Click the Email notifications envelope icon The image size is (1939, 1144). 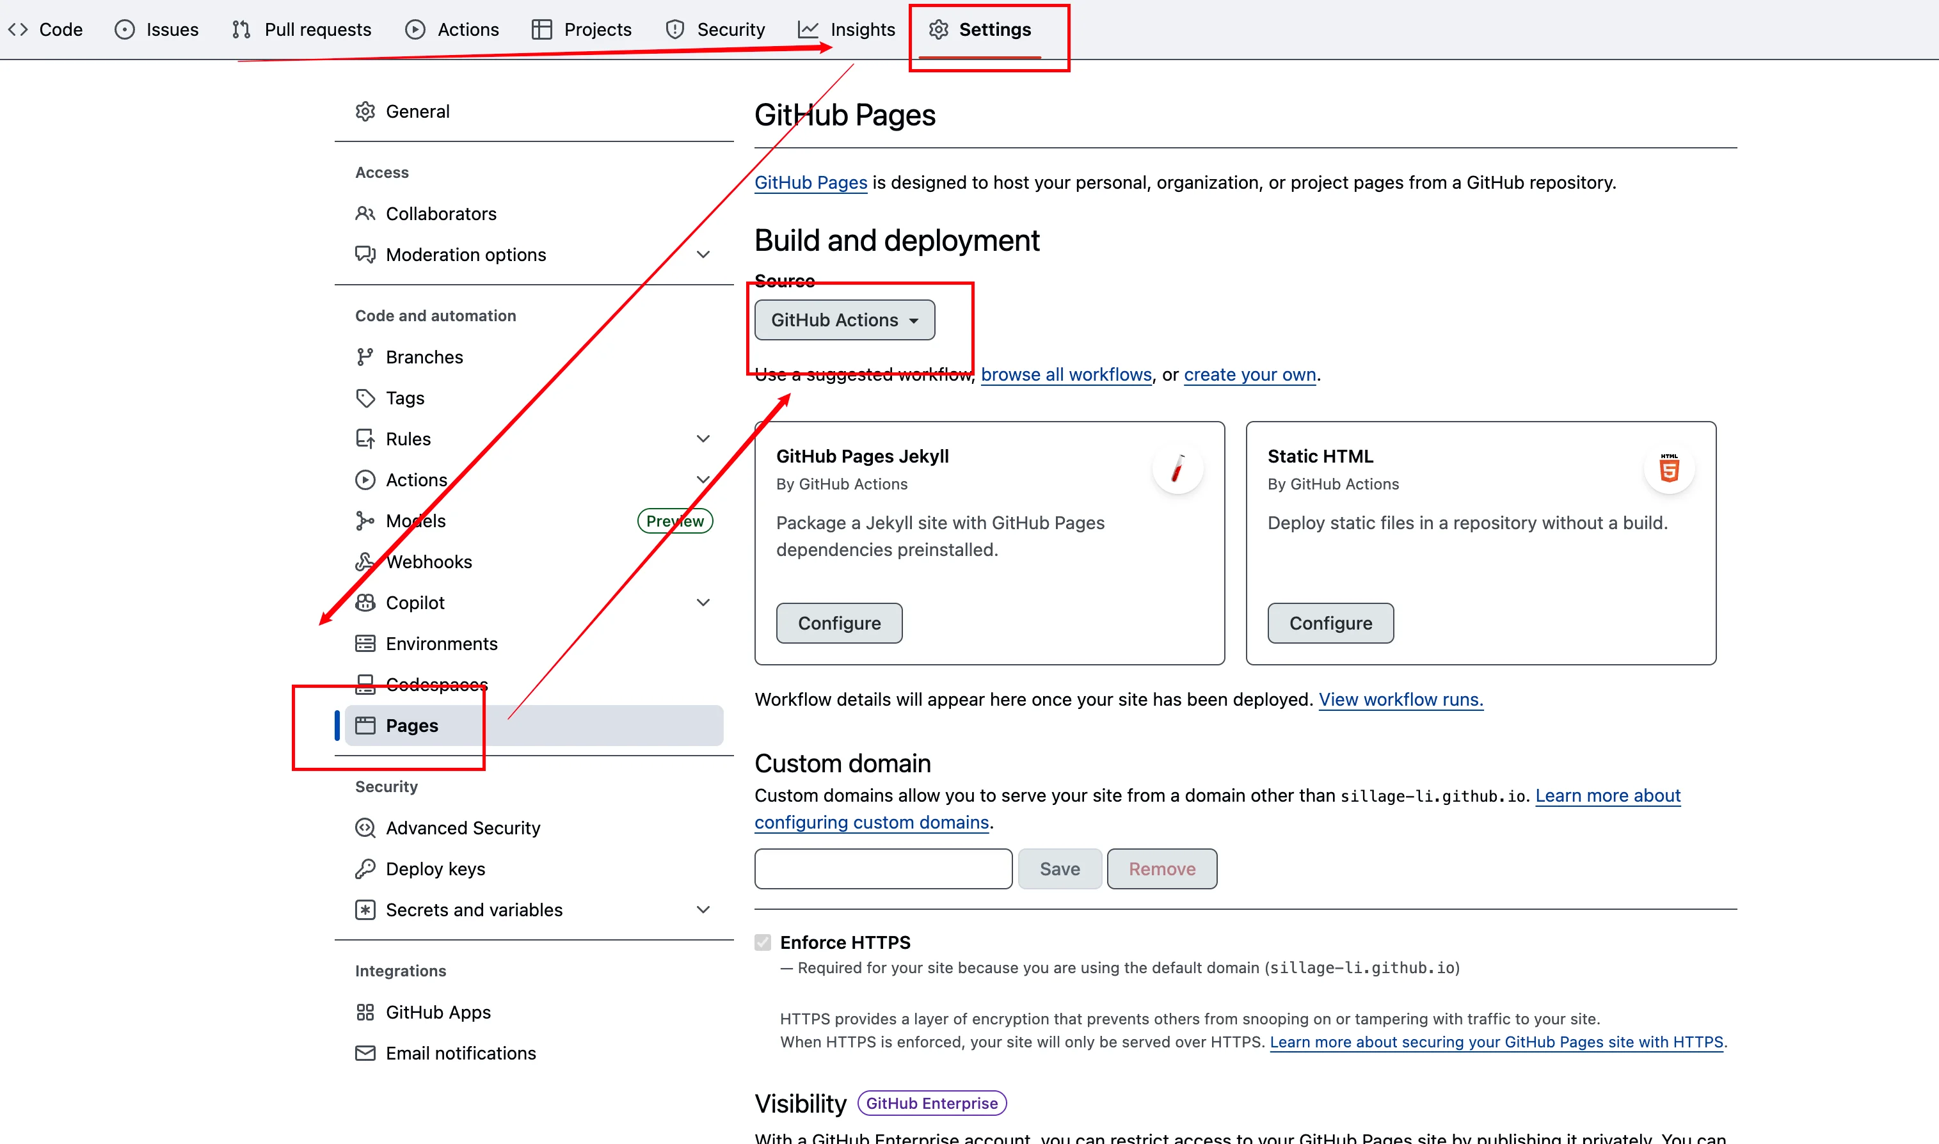pos(365,1053)
